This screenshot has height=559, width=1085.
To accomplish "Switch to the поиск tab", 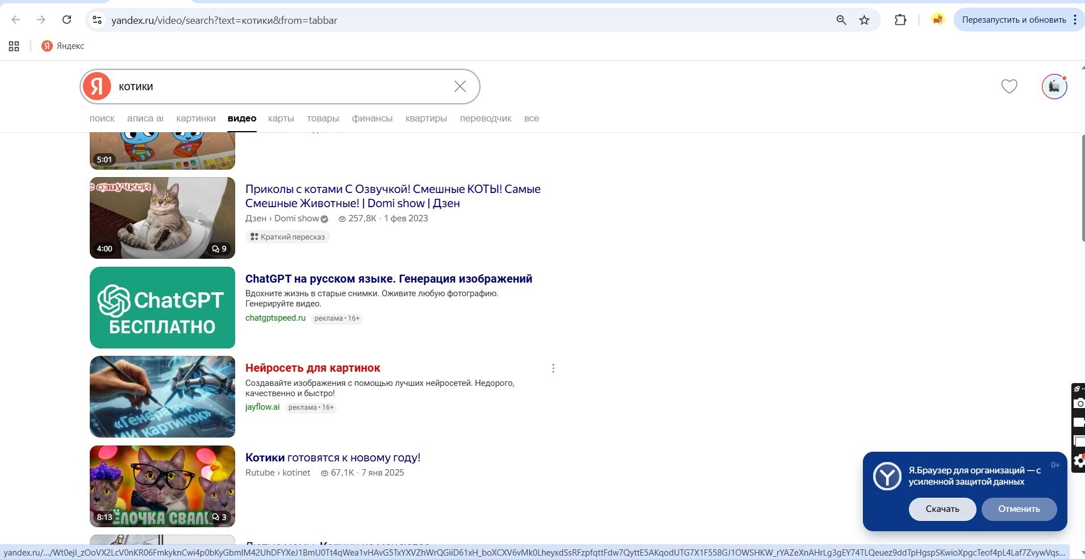I will pyautogui.click(x=102, y=119).
